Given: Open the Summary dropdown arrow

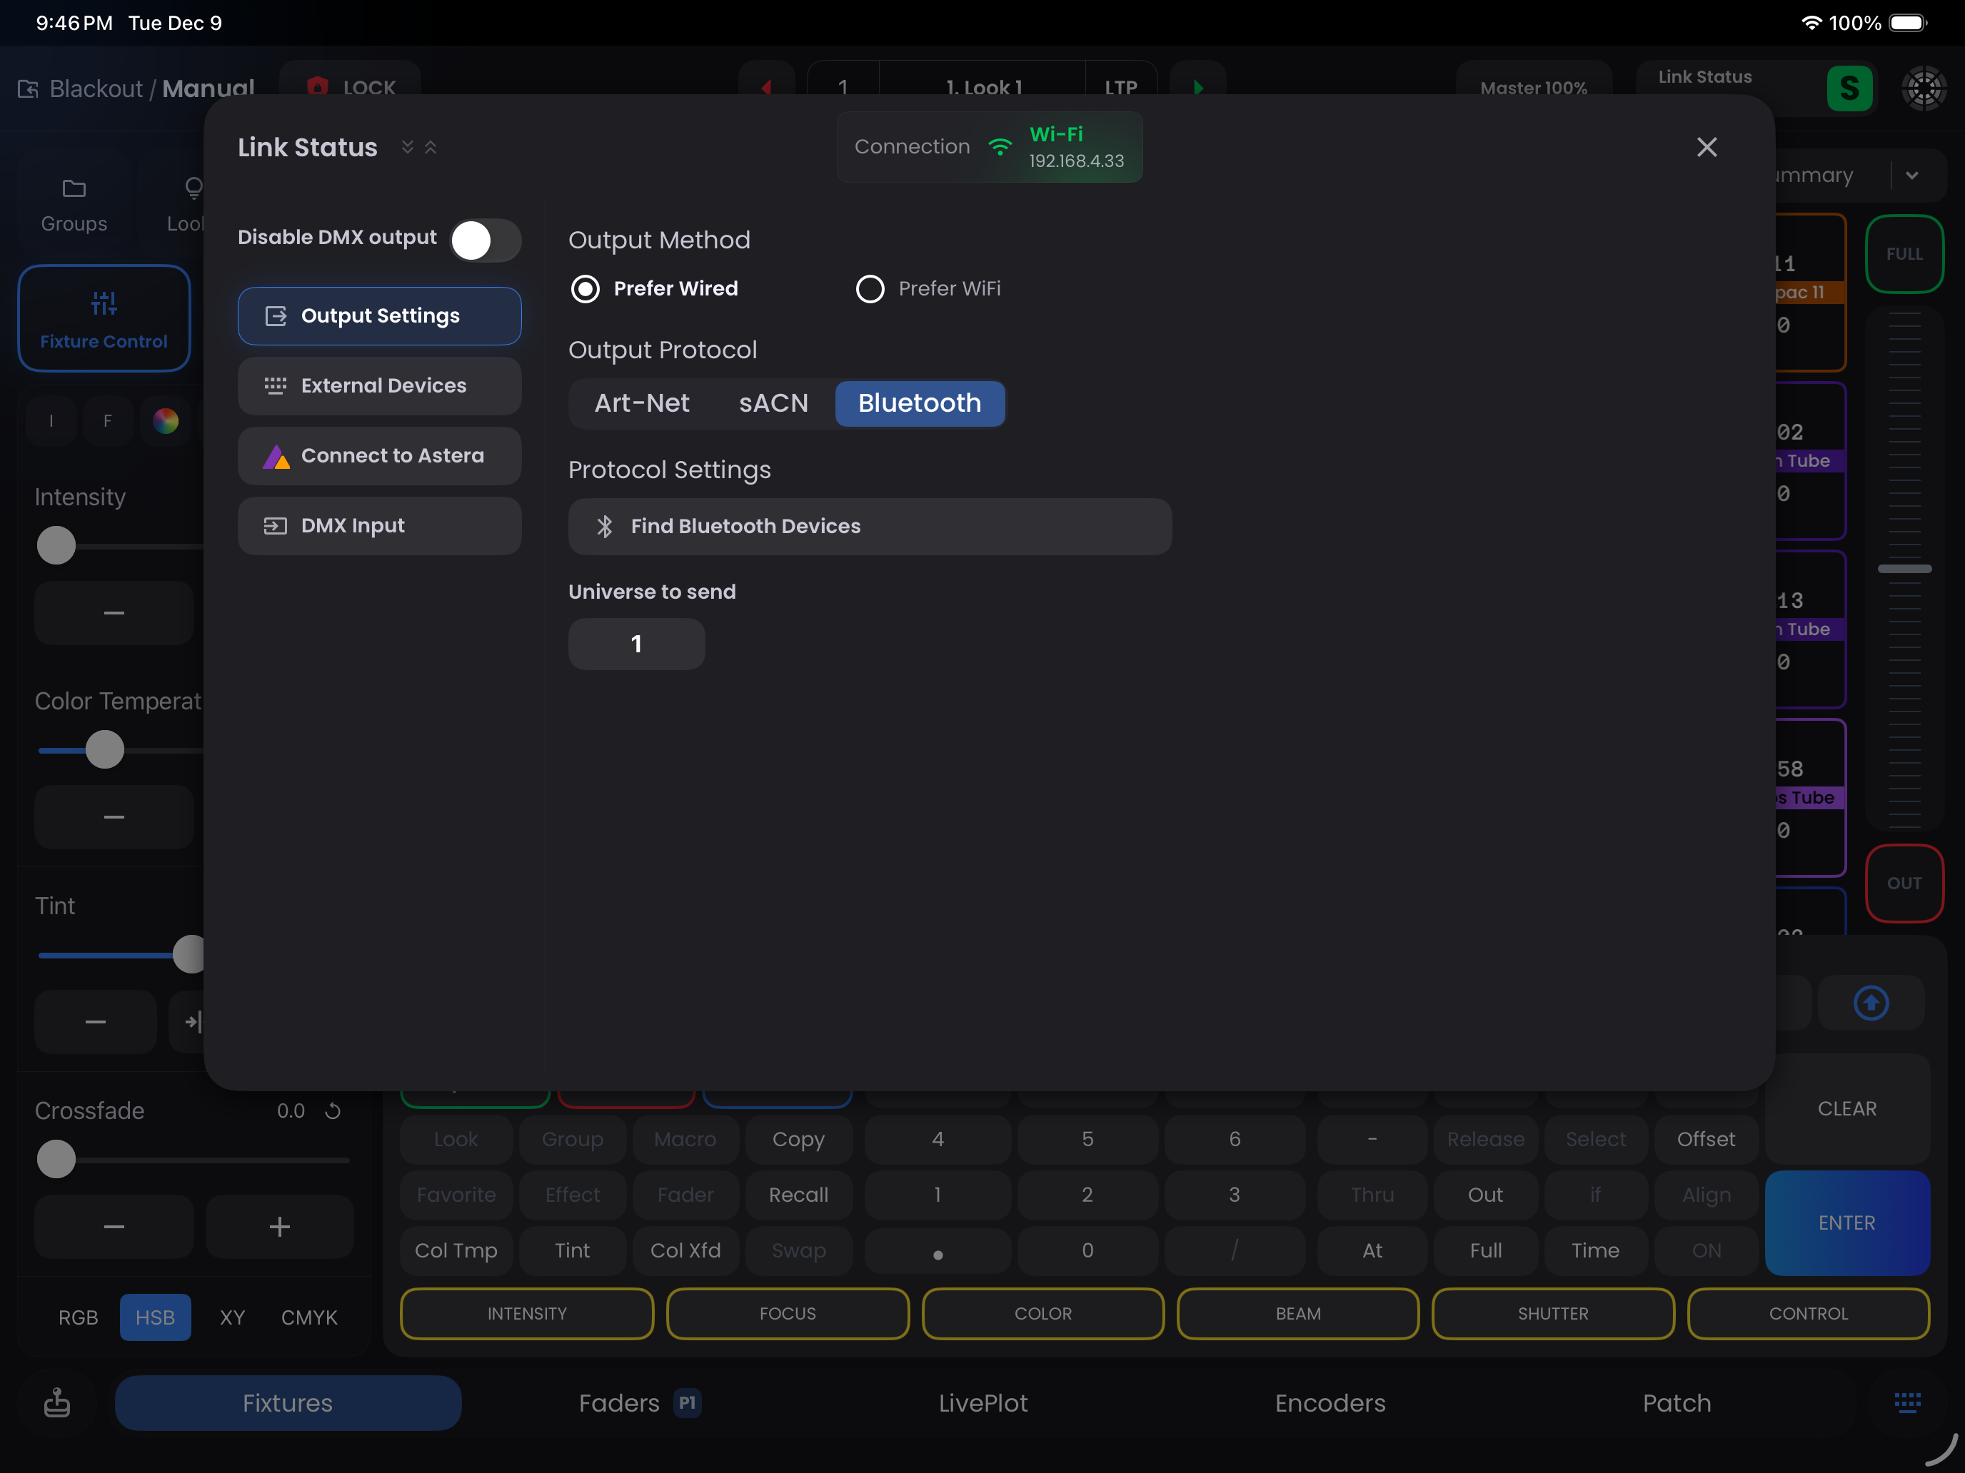Looking at the screenshot, I should pyautogui.click(x=1911, y=176).
